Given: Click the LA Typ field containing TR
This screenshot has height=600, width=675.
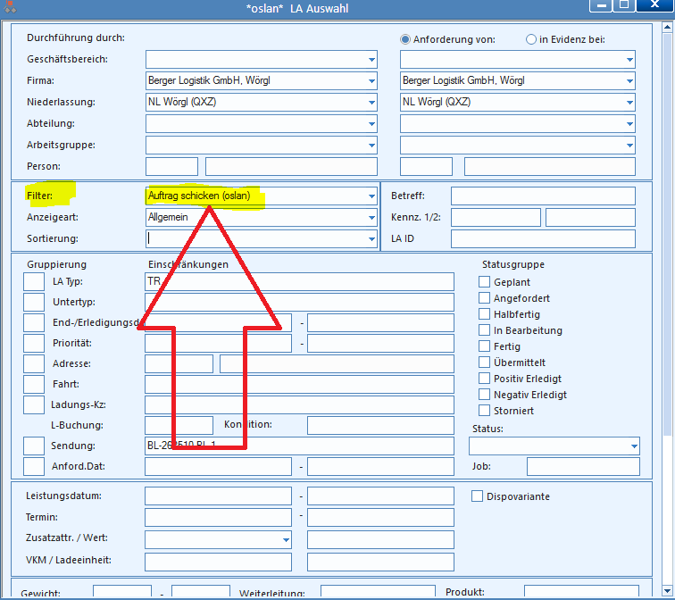Looking at the screenshot, I should tap(300, 281).
